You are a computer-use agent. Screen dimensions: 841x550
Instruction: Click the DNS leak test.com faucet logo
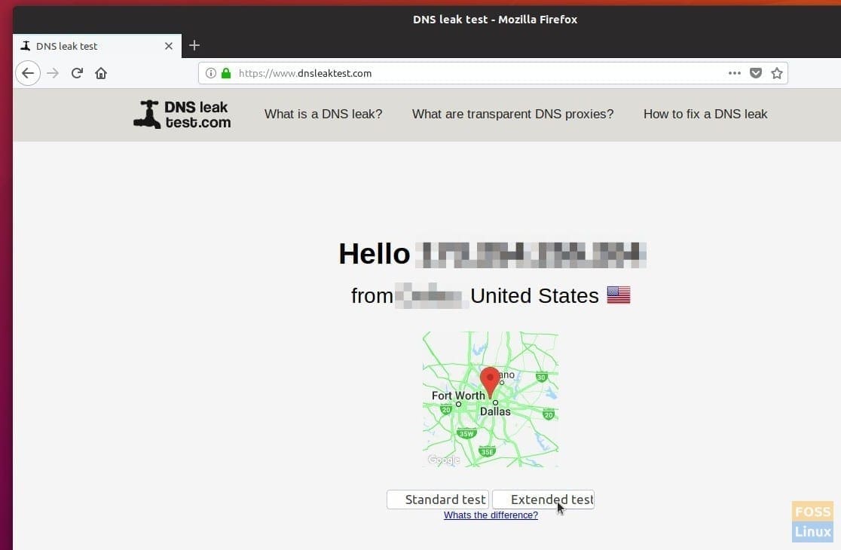(182, 115)
